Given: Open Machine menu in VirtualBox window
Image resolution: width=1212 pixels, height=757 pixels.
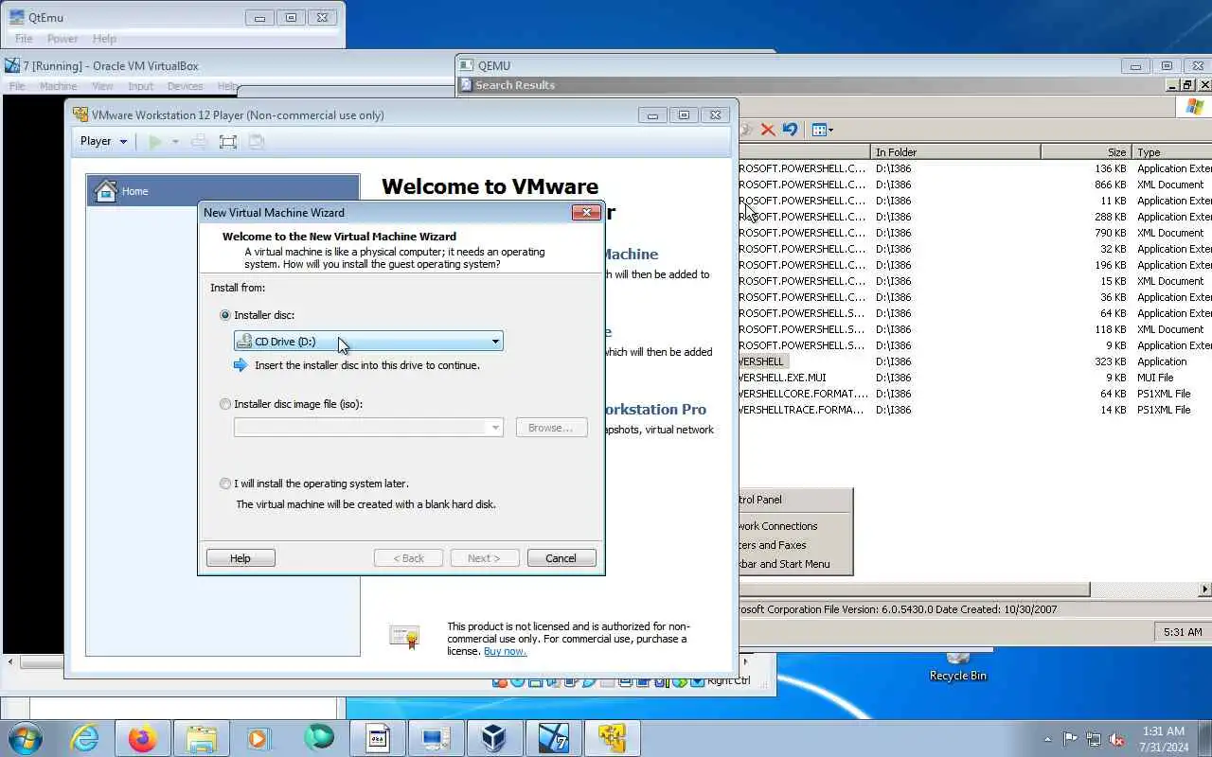Looking at the screenshot, I should 58,86.
